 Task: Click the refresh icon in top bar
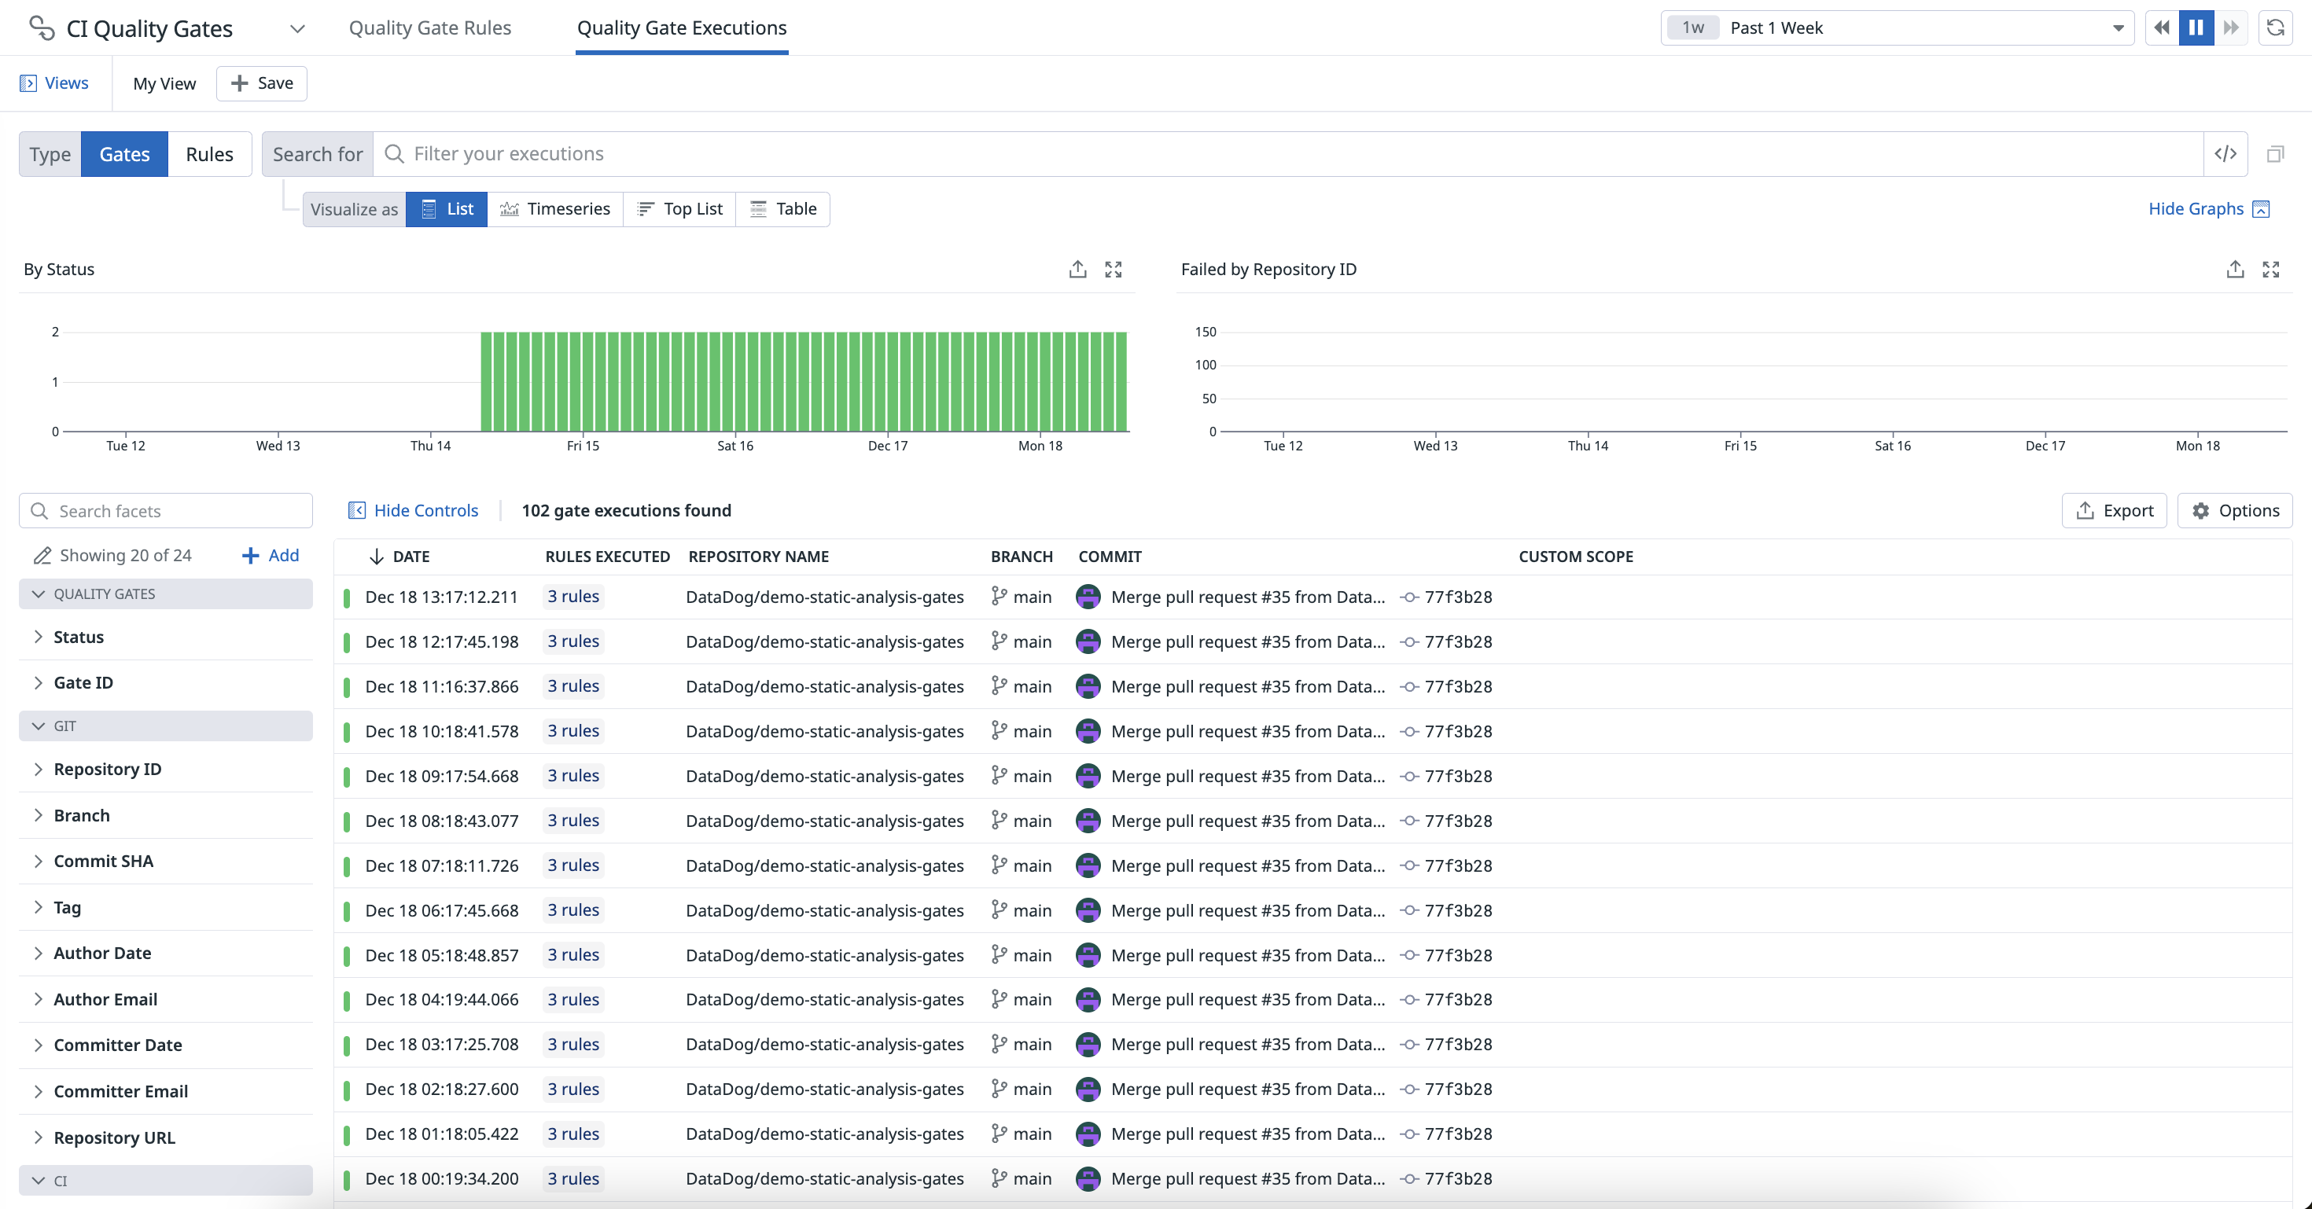click(2275, 28)
